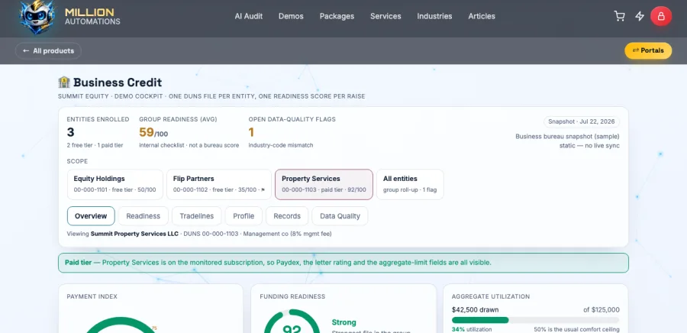Open Packages in the top navigation
This screenshot has width=687, height=333.
coord(337,16)
